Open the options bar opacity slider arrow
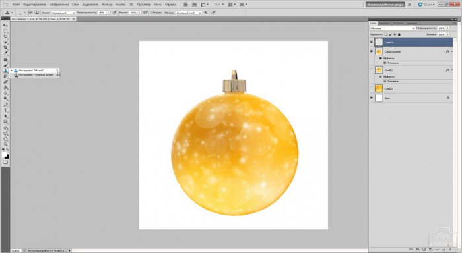Viewport: 462px width, 253px height. 108,13
